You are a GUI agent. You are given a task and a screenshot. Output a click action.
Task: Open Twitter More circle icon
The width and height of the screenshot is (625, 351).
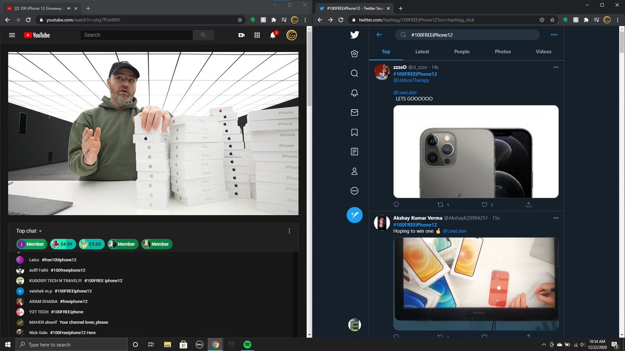coord(354,191)
